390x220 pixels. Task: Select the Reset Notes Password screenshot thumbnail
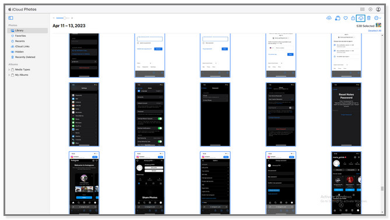click(346, 114)
